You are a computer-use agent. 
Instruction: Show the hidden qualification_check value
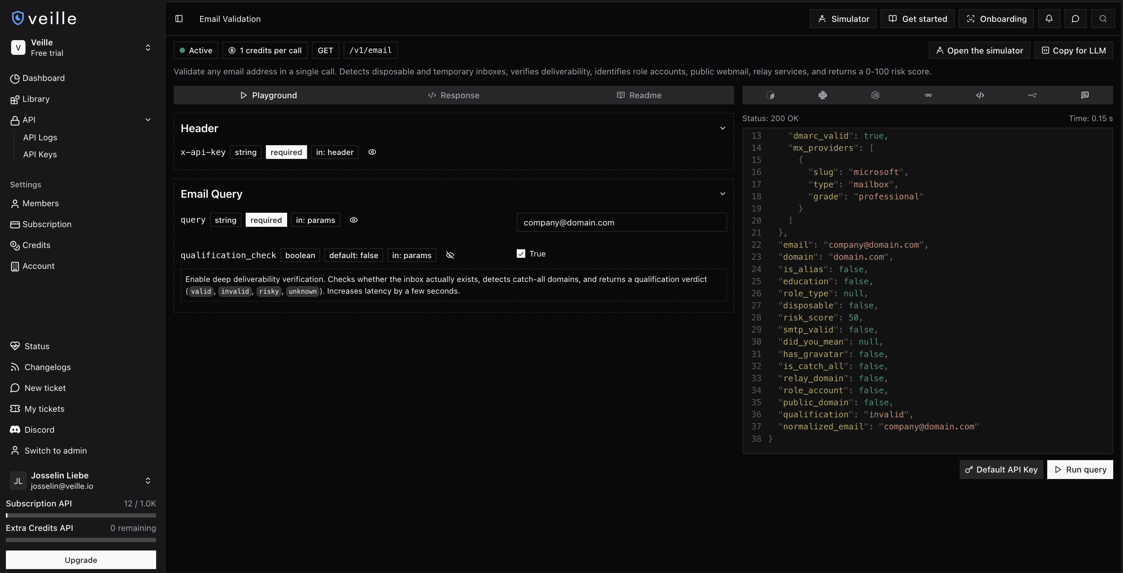450,255
